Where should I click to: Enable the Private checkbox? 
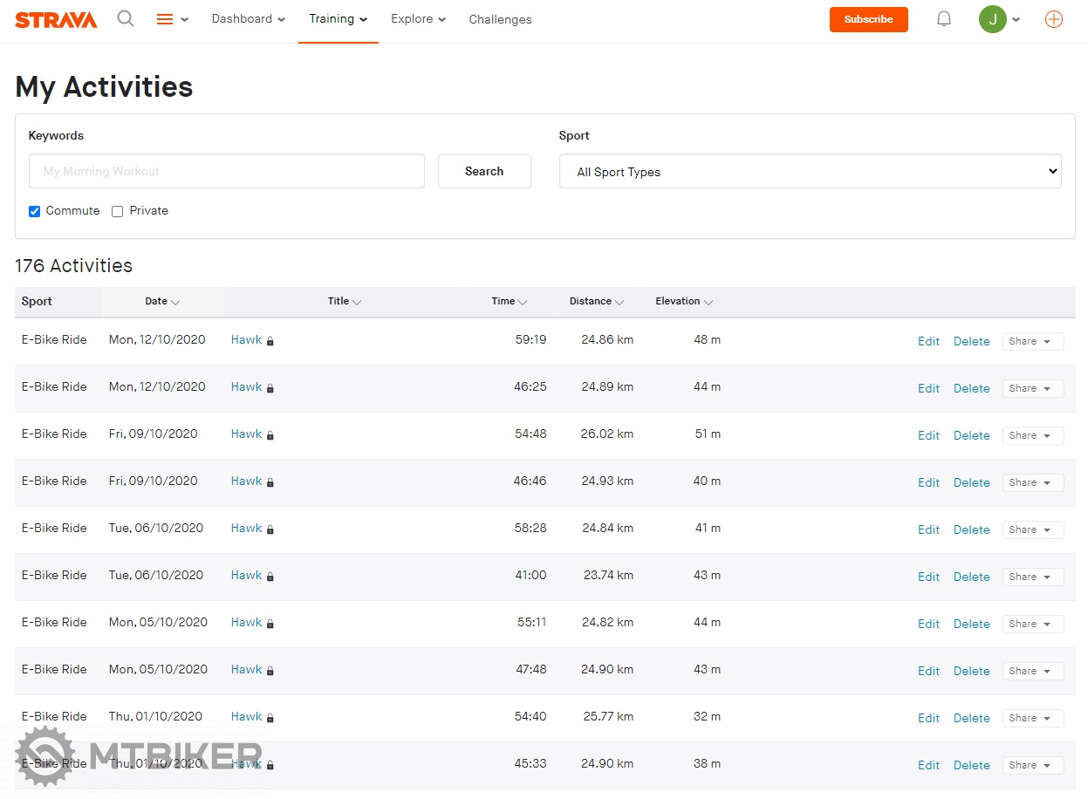coord(118,211)
